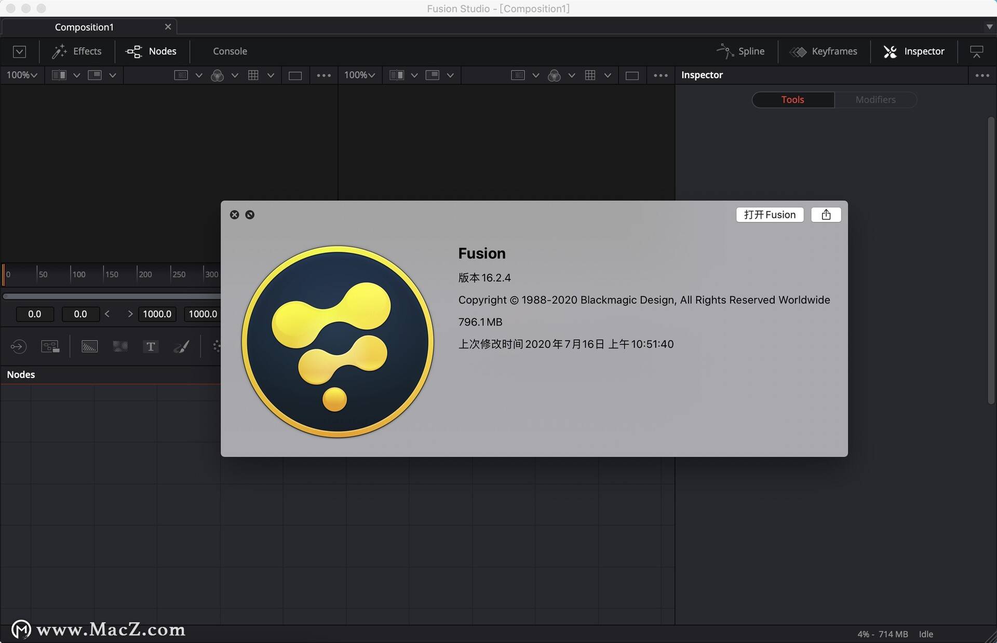
Task: Add a Paint node from toolbar
Action: [181, 346]
